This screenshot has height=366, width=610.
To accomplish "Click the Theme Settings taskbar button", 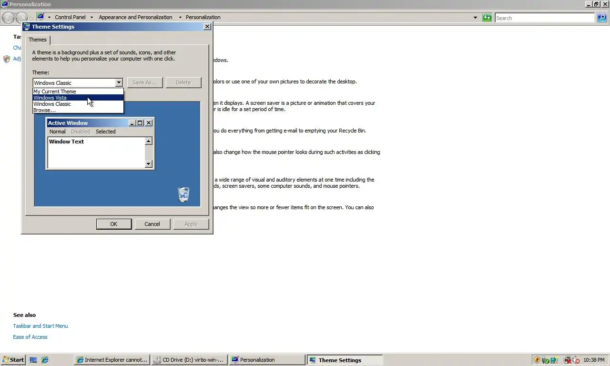I will (x=345, y=360).
